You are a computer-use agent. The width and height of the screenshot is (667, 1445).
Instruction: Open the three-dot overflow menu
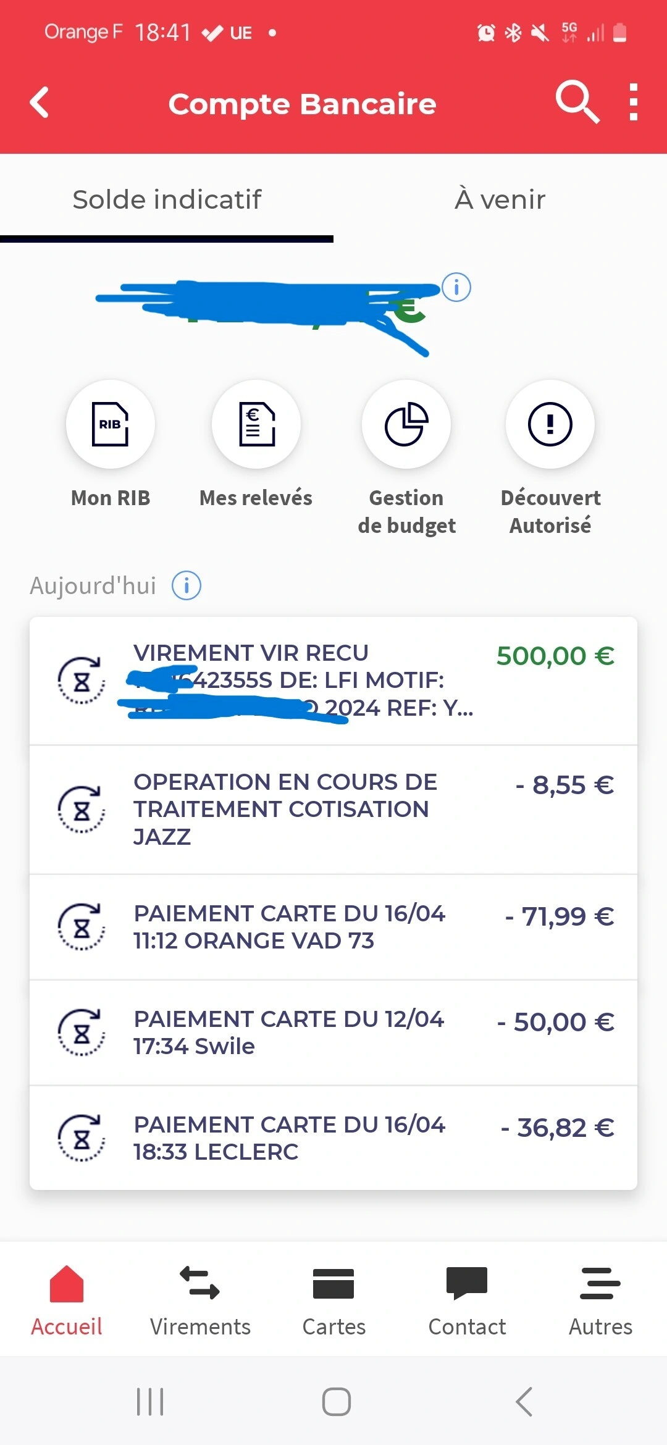click(x=633, y=102)
